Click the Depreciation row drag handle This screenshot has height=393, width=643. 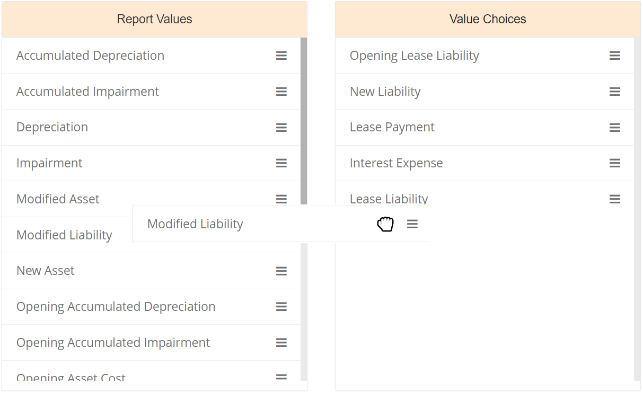coord(281,128)
